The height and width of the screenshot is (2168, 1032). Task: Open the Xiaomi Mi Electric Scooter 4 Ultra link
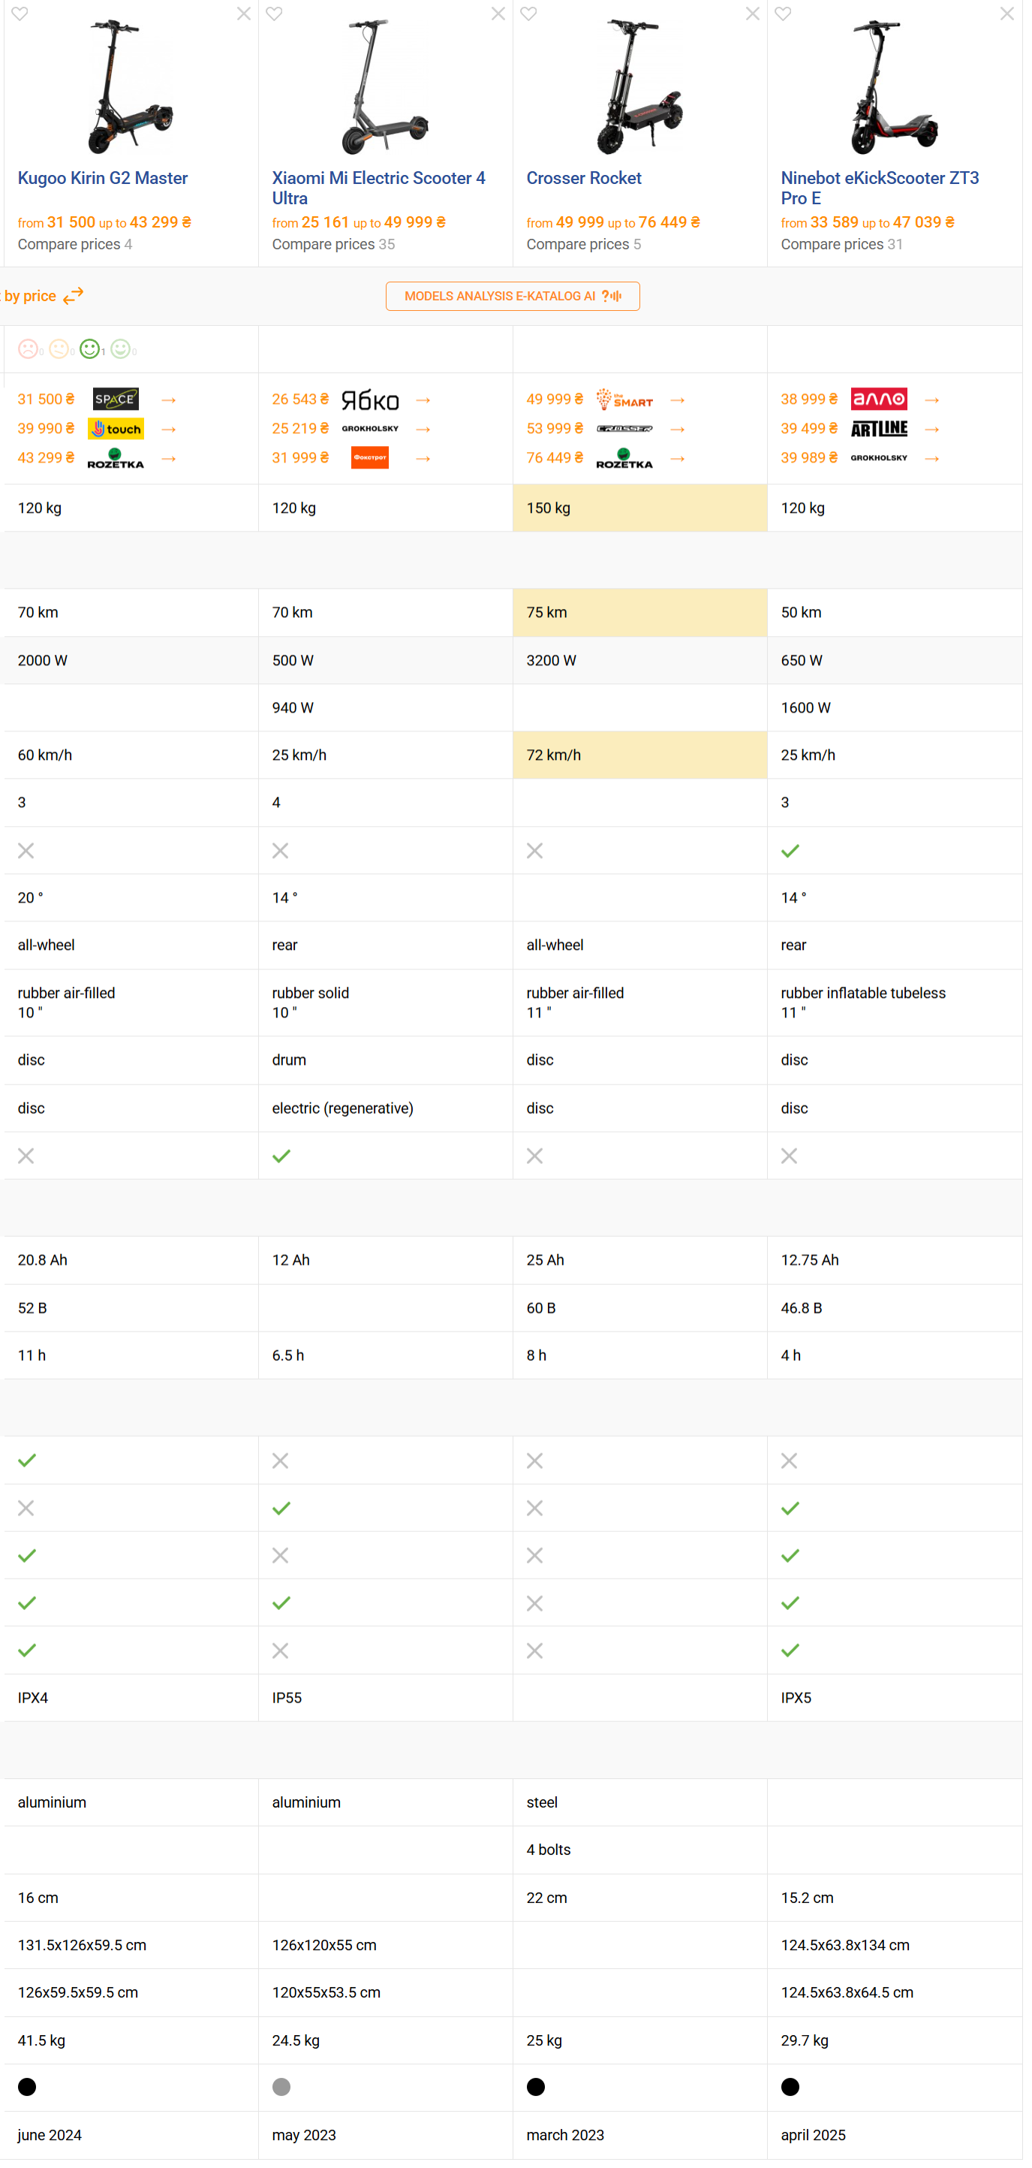point(378,188)
